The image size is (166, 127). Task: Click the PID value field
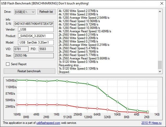[46, 49]
